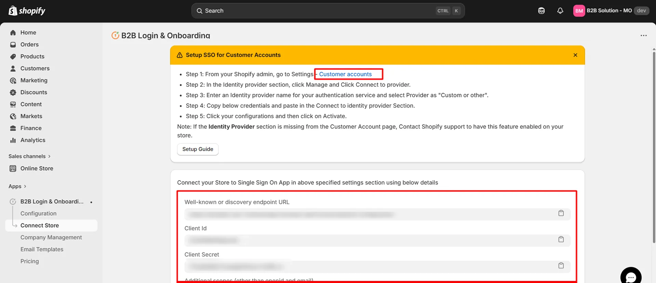Follow the Customer accounts link
Screen dimensions: 656x283
[345, 74]
